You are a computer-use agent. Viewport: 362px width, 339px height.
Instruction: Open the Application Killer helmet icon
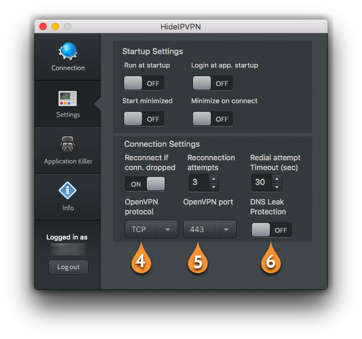point(68,144)
